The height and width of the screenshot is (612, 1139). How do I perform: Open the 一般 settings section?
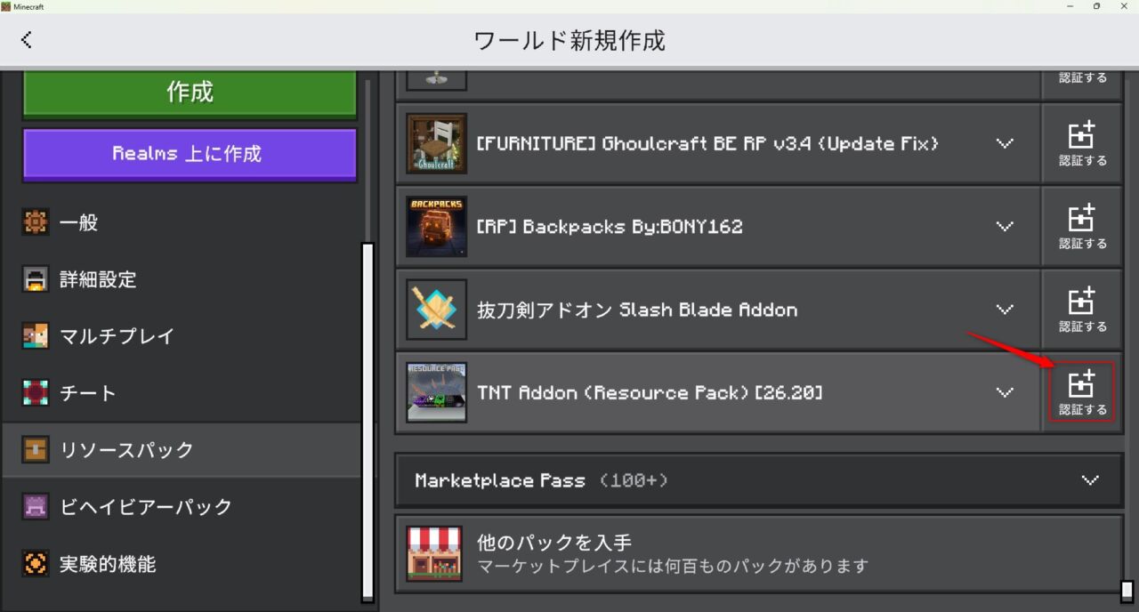(x=182, y=222)
